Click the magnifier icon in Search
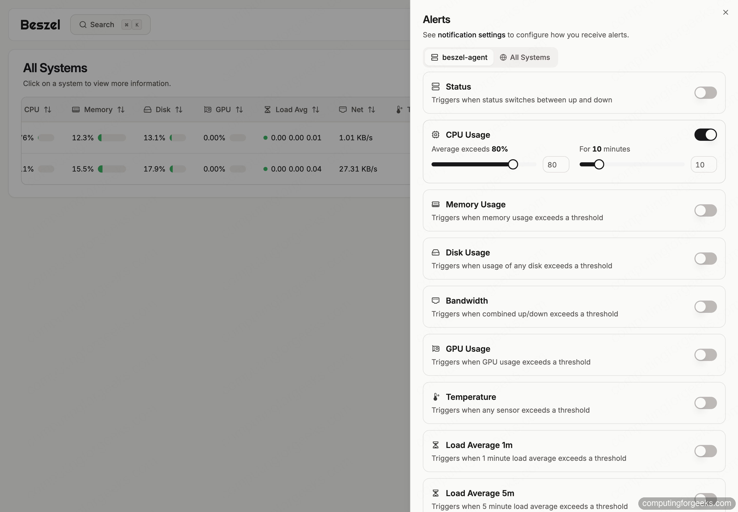Screen dimensions: 738x512 [x=83, y=25]
